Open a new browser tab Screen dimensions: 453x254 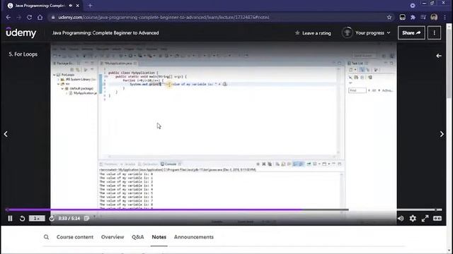90,6
